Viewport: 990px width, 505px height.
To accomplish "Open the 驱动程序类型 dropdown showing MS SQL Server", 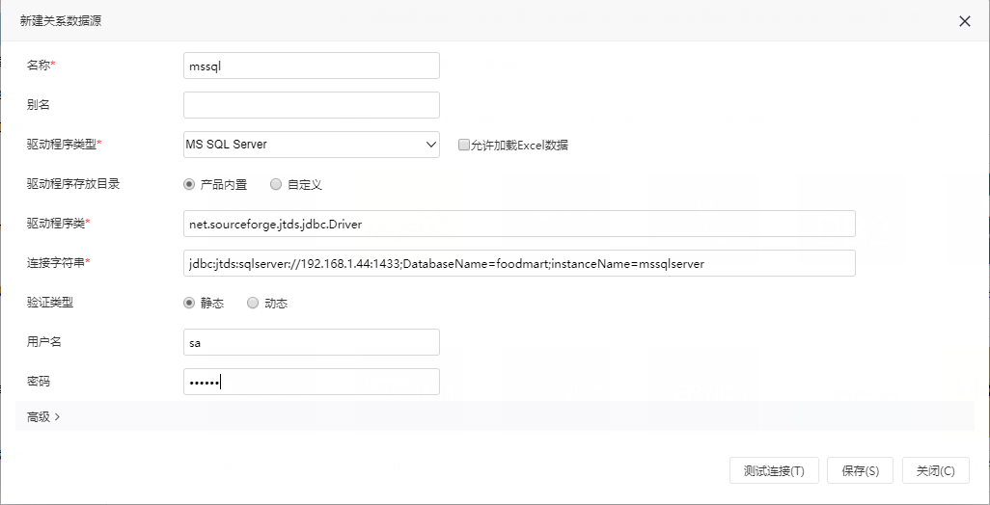I will (x=312, y=145).
